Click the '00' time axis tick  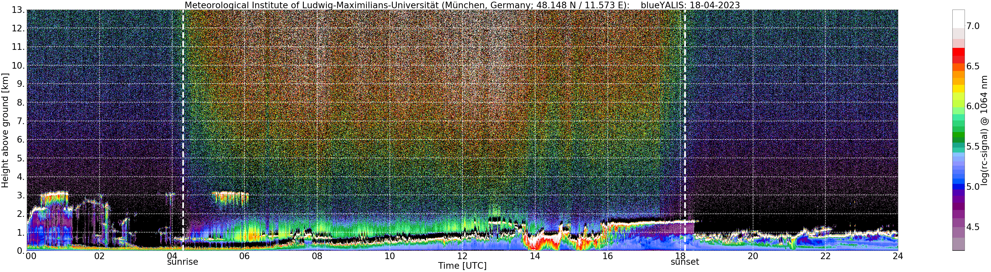click(31, 256)
